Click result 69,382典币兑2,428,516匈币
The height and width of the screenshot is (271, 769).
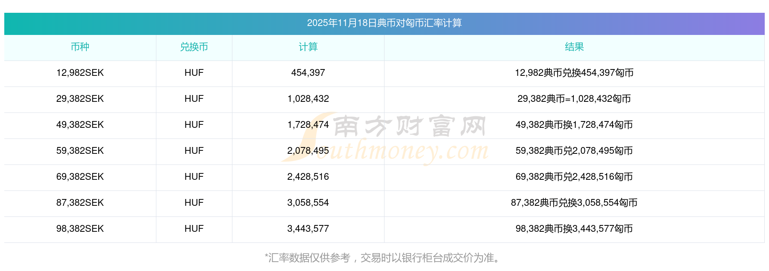pos(574,177)
